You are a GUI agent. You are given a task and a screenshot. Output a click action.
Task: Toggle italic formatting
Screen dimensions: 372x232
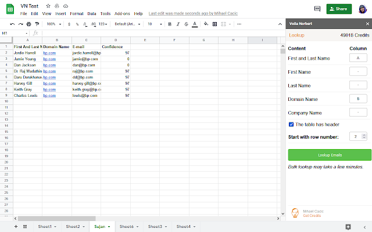178,24
